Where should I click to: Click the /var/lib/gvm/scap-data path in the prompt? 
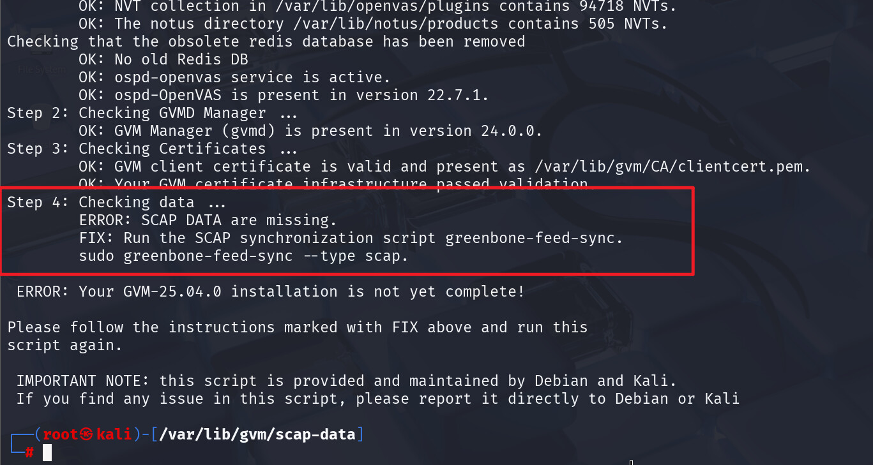coord(257,435)
